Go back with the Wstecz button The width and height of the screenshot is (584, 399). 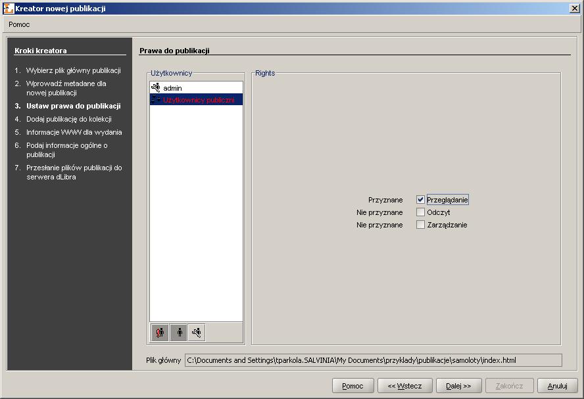point(405,386)
